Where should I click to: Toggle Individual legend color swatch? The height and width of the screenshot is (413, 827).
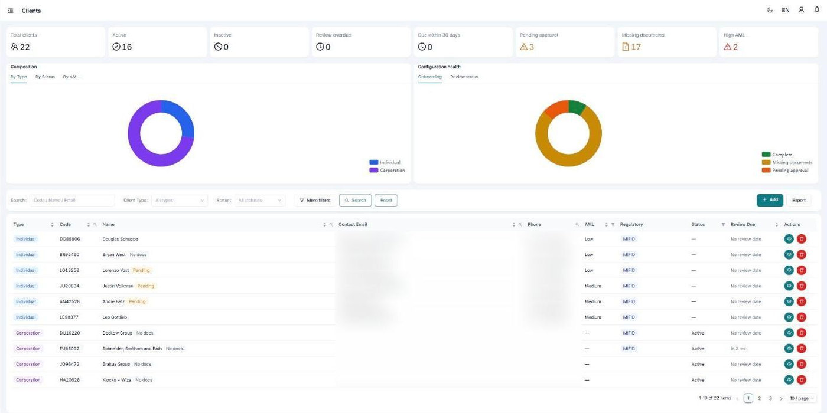pos(373,162)
